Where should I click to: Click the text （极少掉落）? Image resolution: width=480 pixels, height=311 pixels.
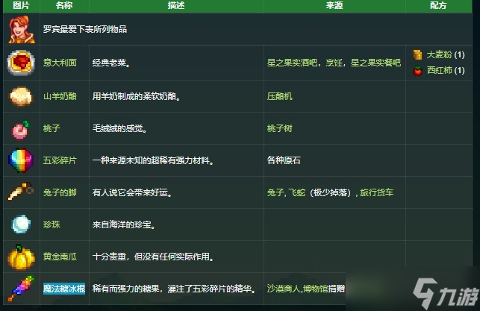(330, 192)
